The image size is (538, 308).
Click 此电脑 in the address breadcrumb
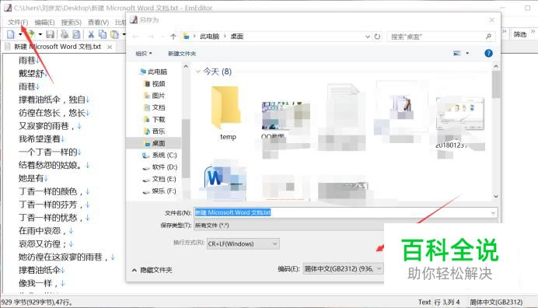pos(209,37)
